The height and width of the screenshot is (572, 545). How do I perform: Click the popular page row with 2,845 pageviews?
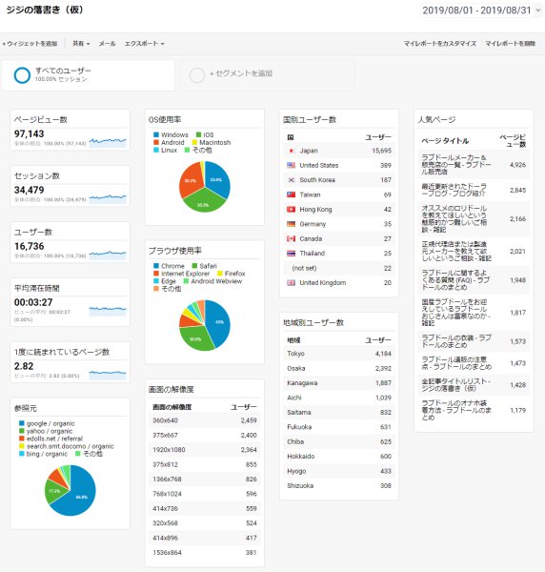pos(474,190)
